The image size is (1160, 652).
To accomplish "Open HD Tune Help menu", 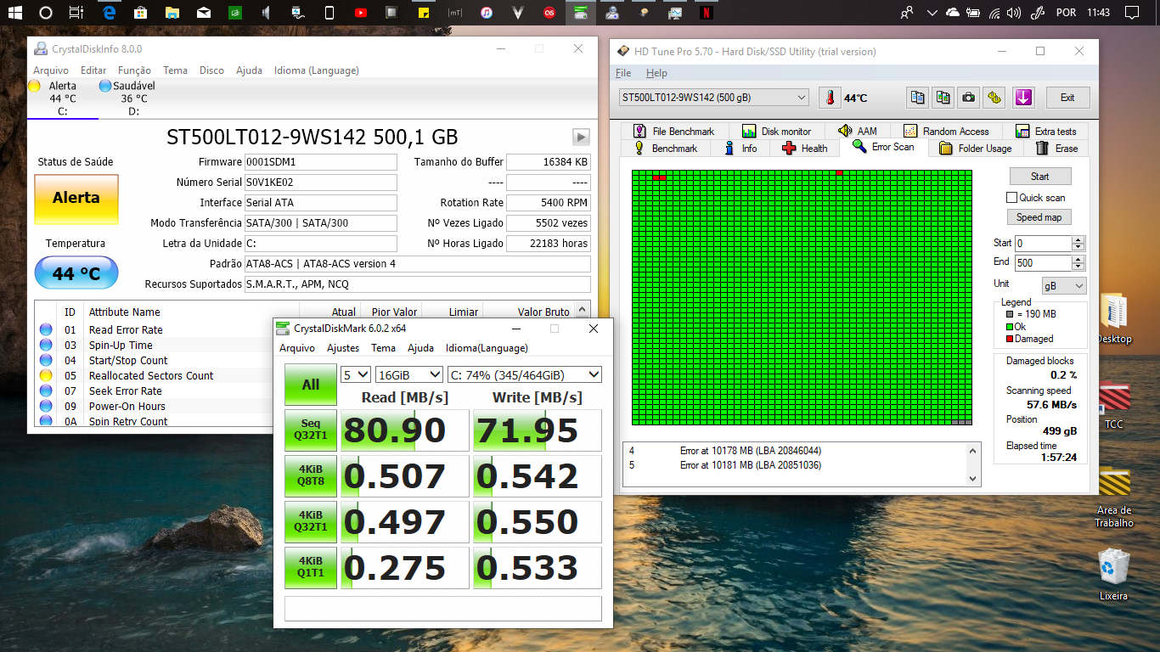I will (x=656, y=73).
